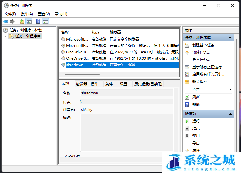241x173 pixels.
Task: Click the 状态 column header
Action: 99,32
